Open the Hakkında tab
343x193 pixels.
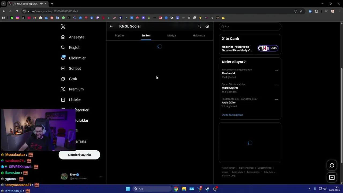pos(199,36)
